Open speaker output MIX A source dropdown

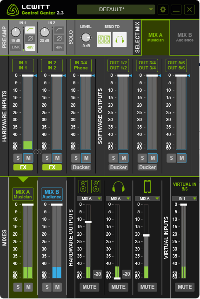tap(89, 198)
